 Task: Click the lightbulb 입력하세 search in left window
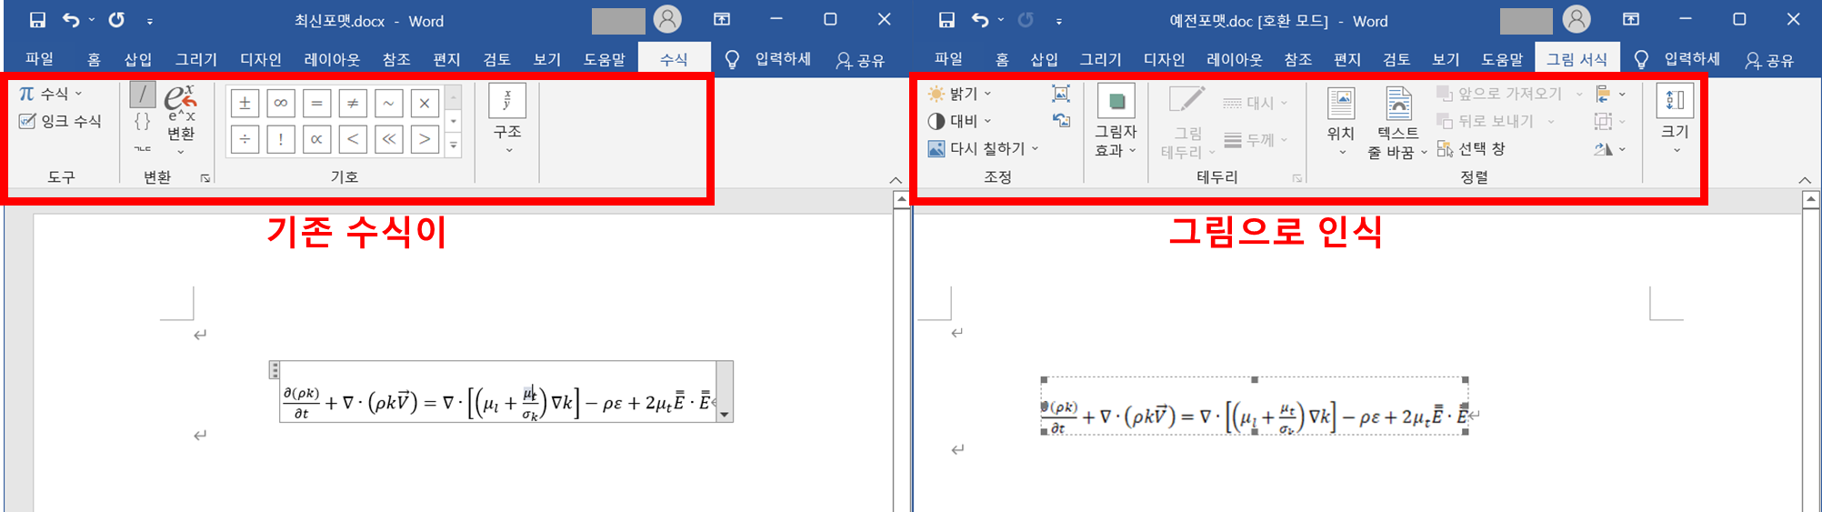point(768,59)
